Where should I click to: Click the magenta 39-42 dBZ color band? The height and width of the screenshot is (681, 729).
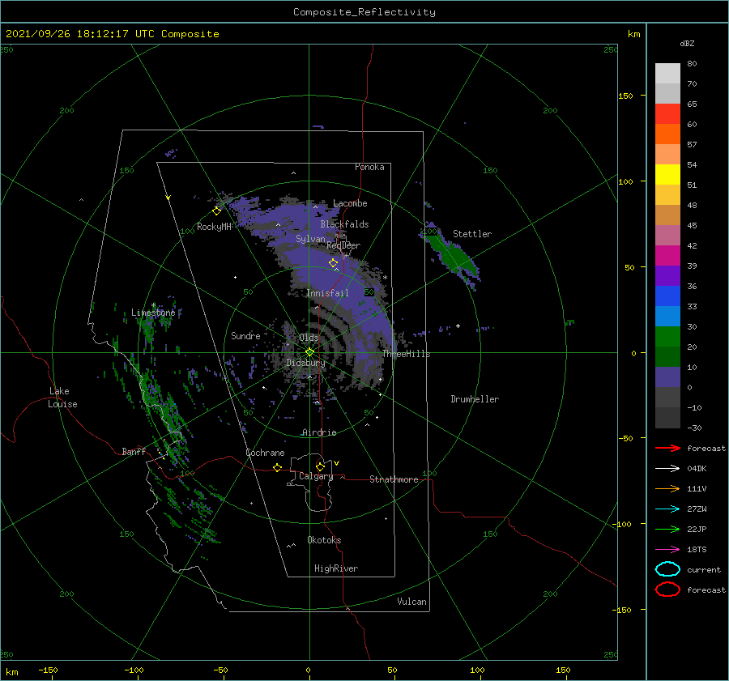tap(667, 255)
